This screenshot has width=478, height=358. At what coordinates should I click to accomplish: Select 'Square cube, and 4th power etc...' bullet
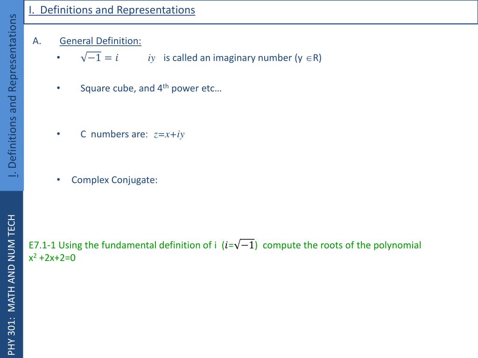coord(151,88)
